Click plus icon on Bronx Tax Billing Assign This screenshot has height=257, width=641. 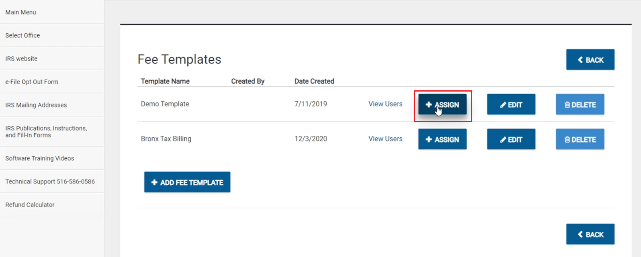point(429,139)
